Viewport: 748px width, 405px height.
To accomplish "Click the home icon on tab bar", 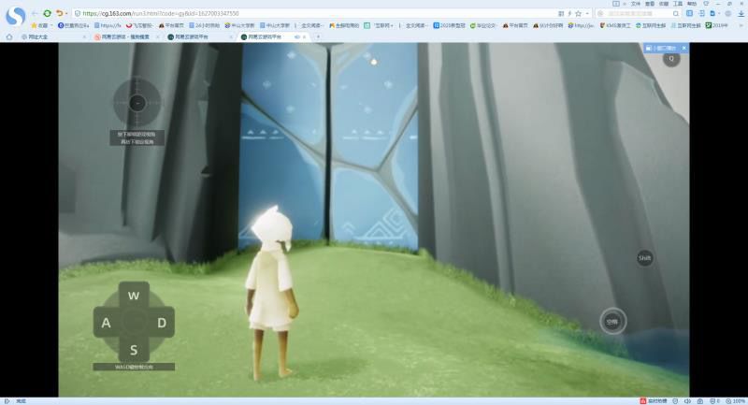I will [x=8, y=36].
